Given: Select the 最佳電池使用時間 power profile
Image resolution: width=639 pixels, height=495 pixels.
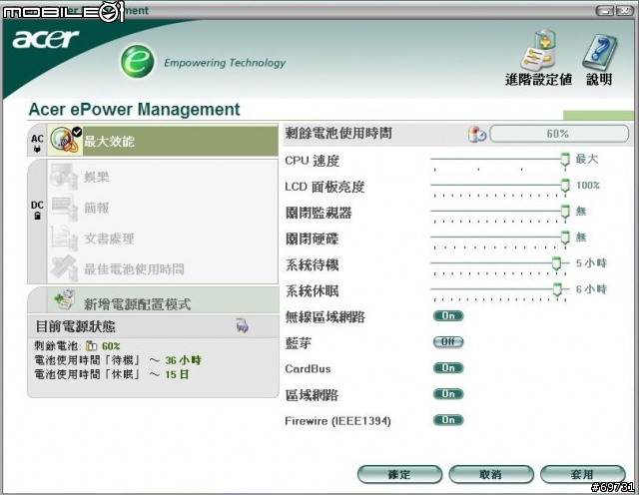Looking at the screenshot, I should point(163,268).
